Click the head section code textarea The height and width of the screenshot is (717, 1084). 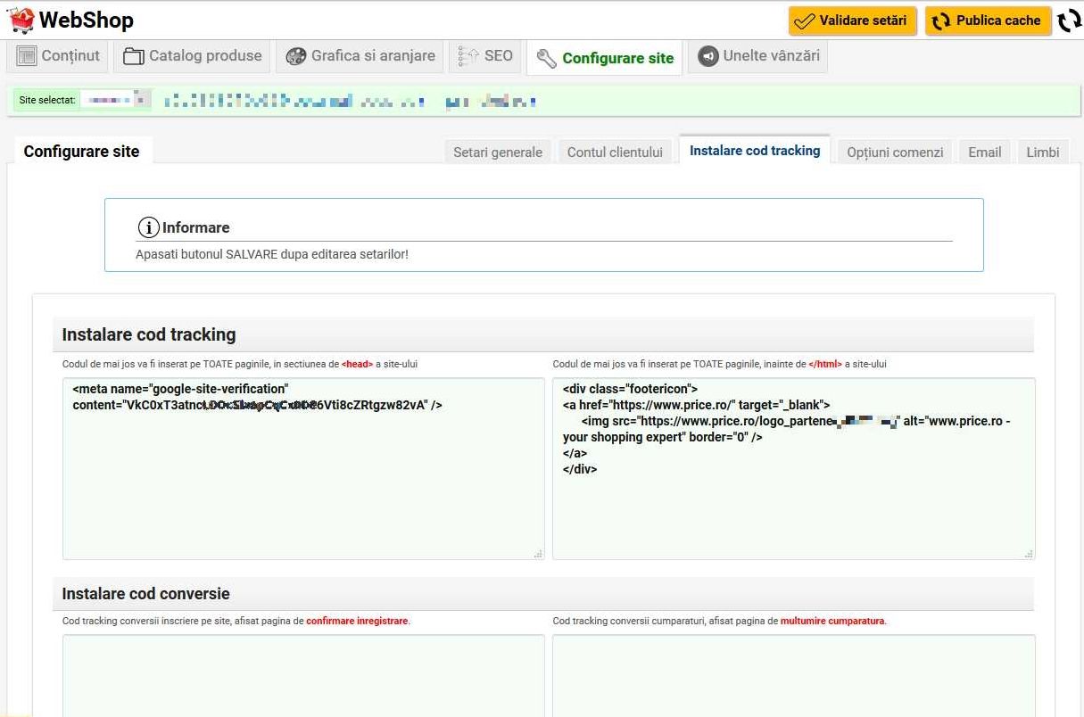[303, 469]
